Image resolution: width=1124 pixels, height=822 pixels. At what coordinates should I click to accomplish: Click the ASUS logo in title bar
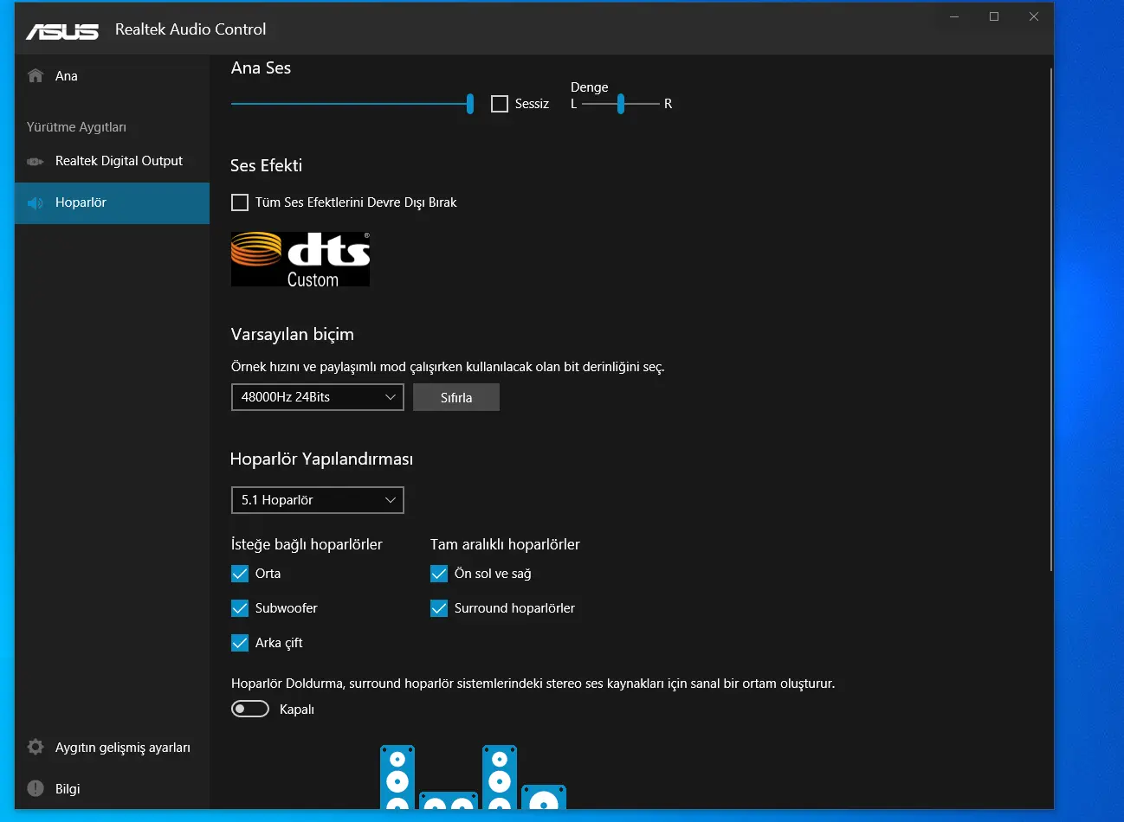coord(62,31)
